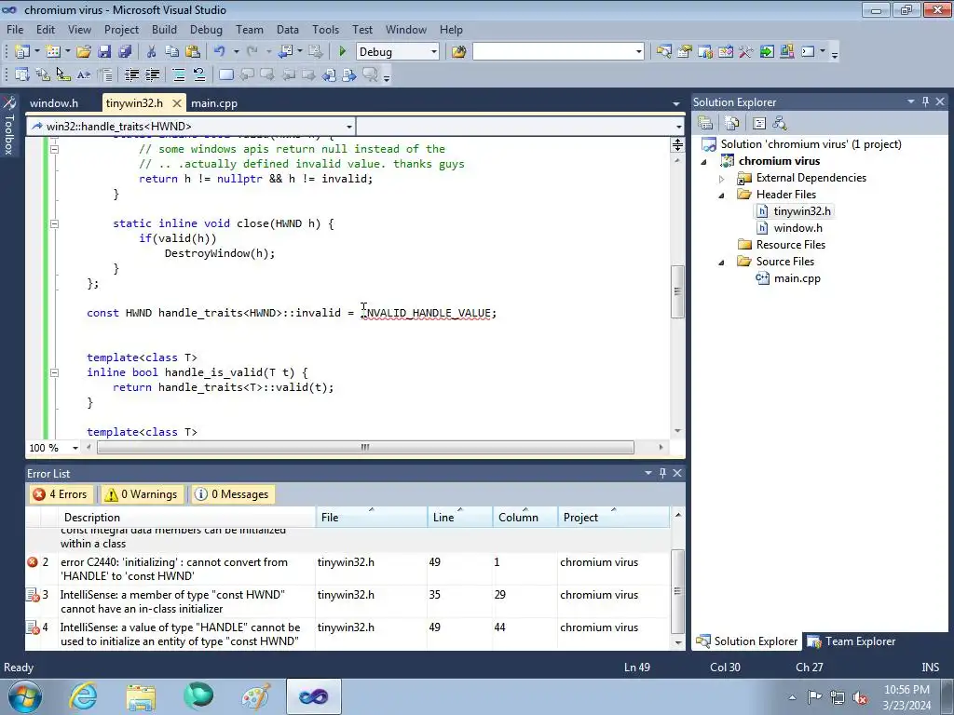Switch to the window.h tab
Screen dimensions: 954x715
(x=54, y=102)
